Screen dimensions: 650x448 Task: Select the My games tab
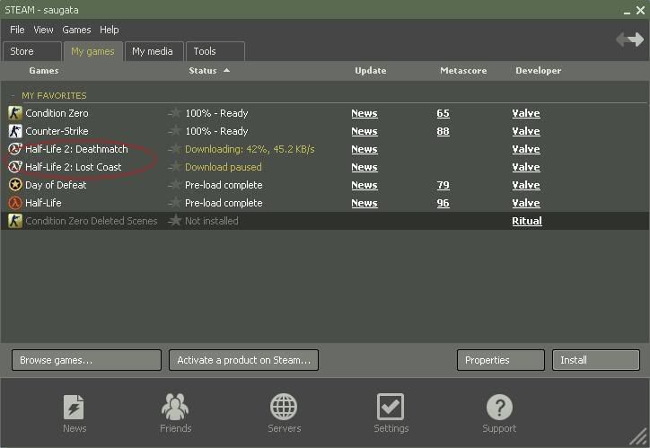[x=92, y=51]
